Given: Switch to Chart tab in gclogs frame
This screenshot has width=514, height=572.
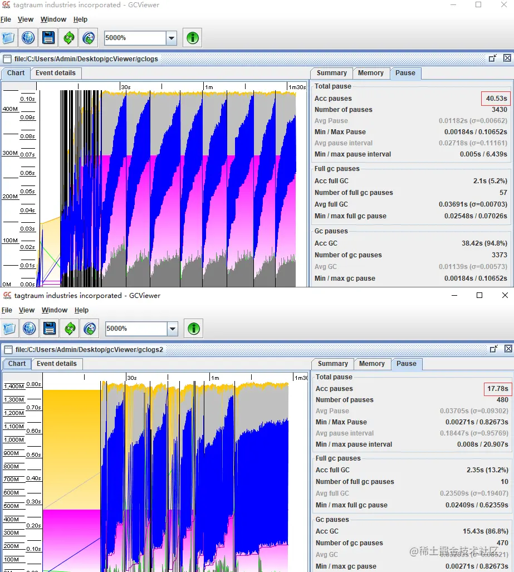Looking at the screenshot, I should pos(16,73).
